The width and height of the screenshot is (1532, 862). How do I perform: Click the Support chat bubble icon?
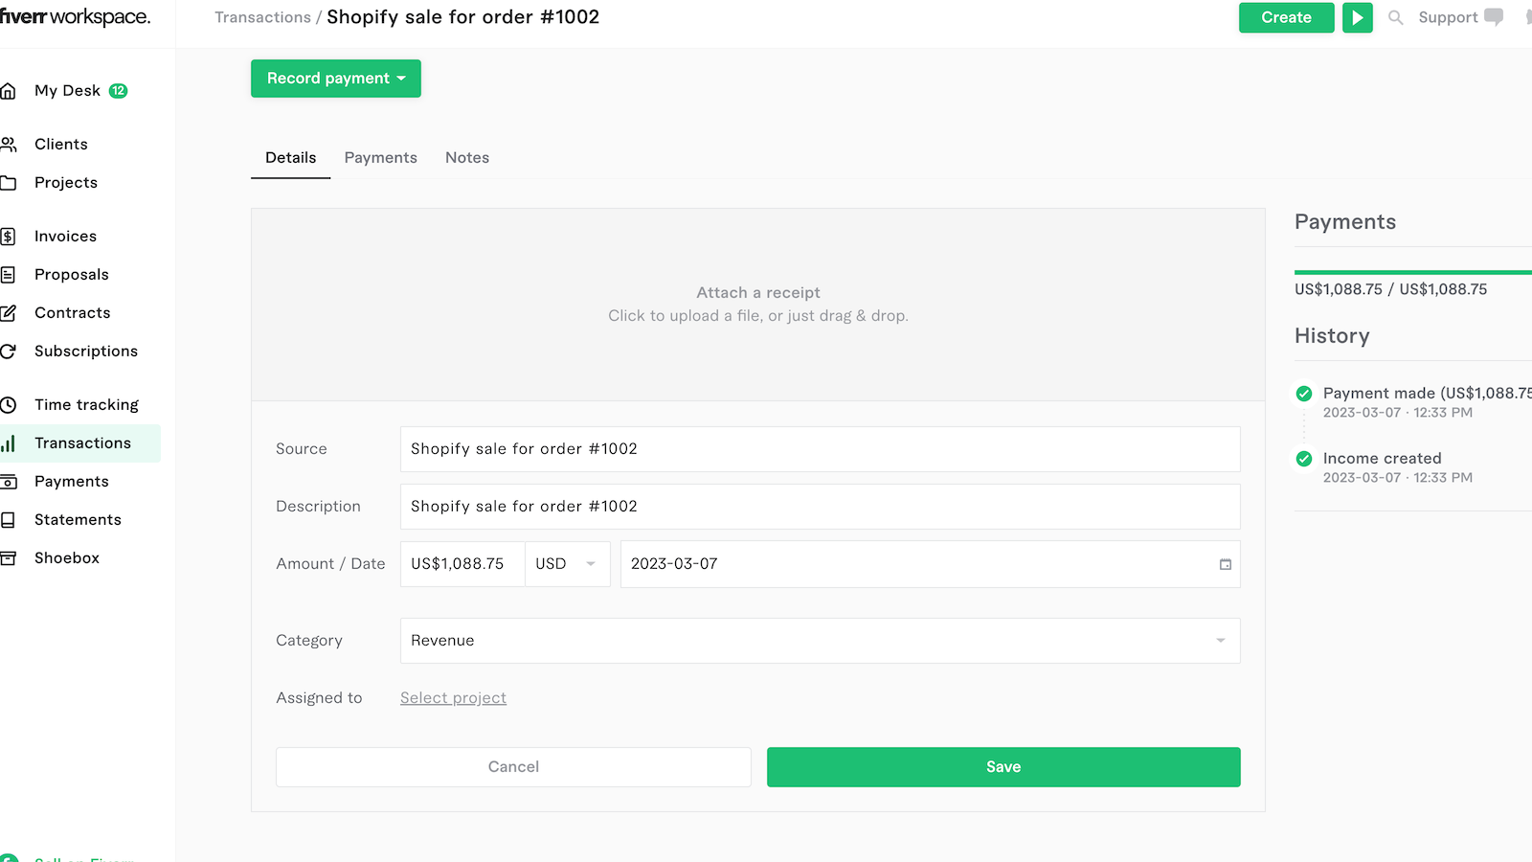1494,17
